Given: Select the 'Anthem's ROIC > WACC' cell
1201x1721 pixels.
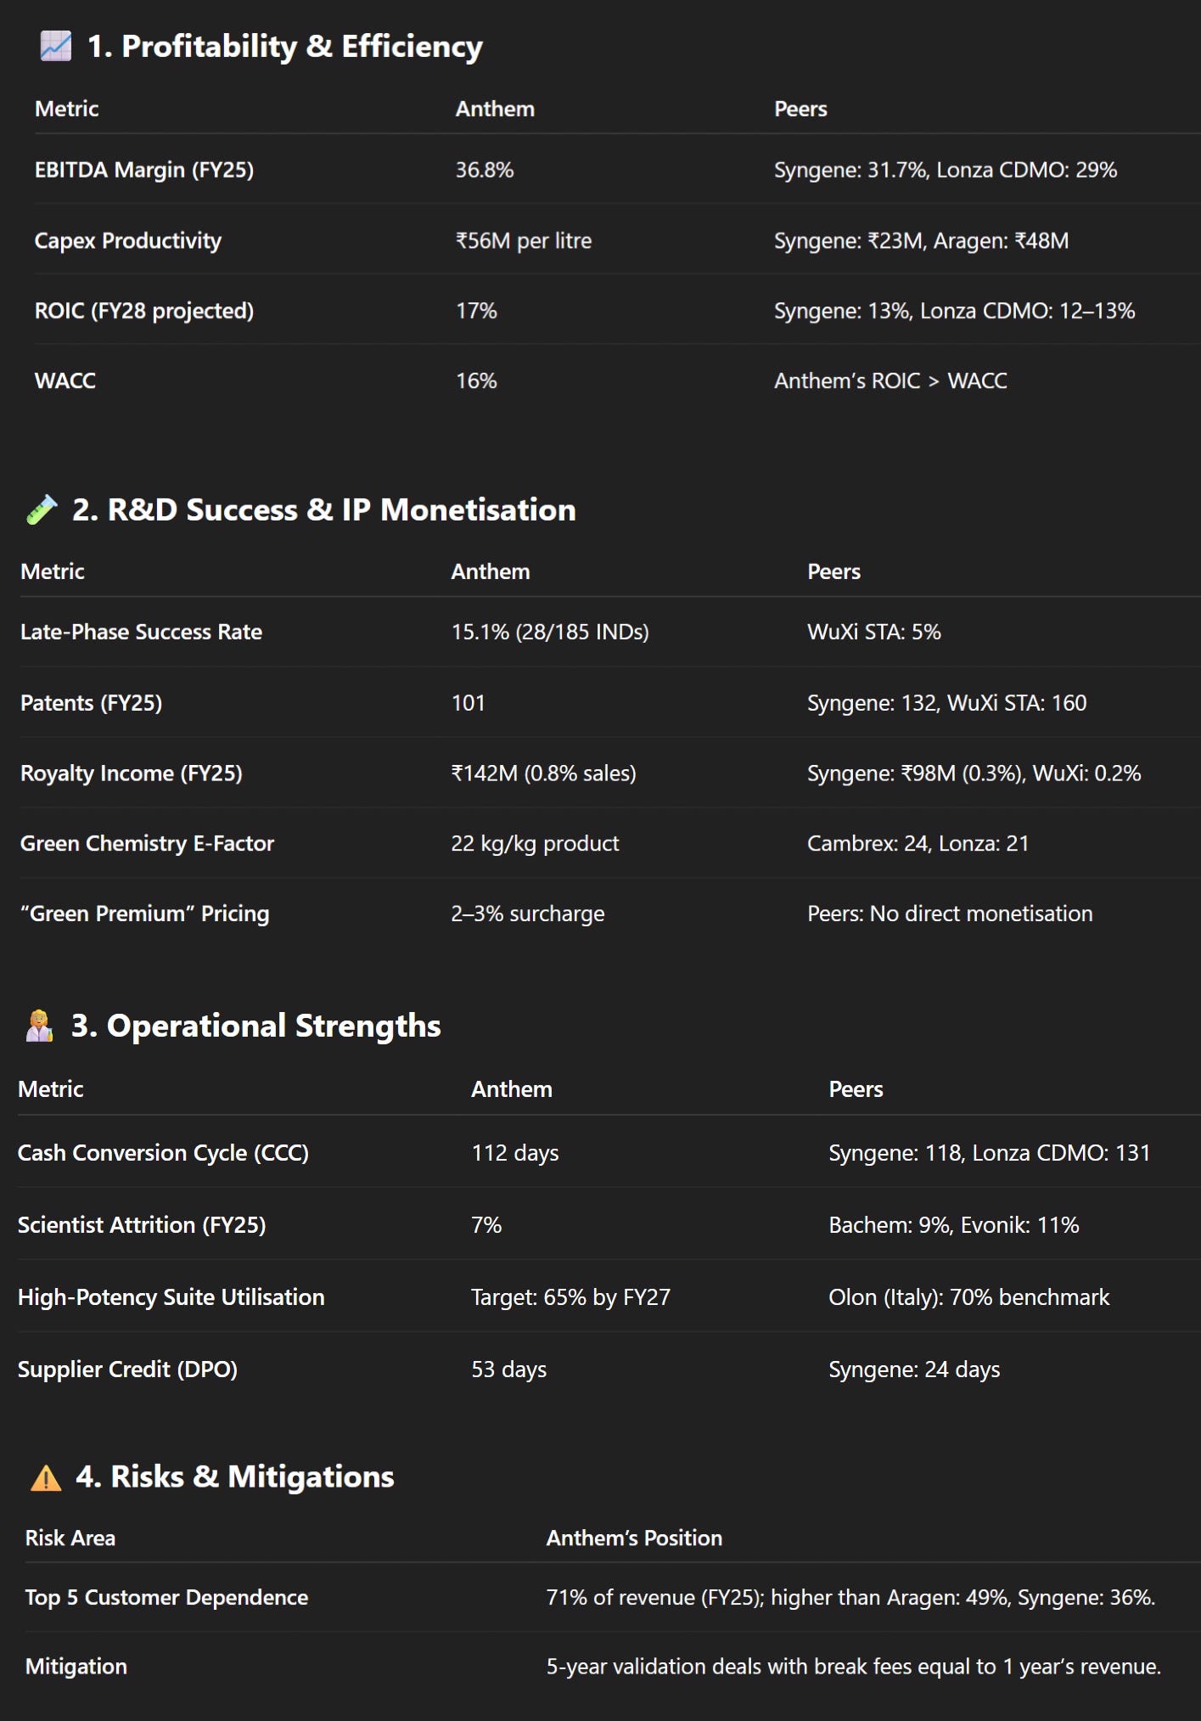Looking at the screenshot, I should click(x=890, y=380).
